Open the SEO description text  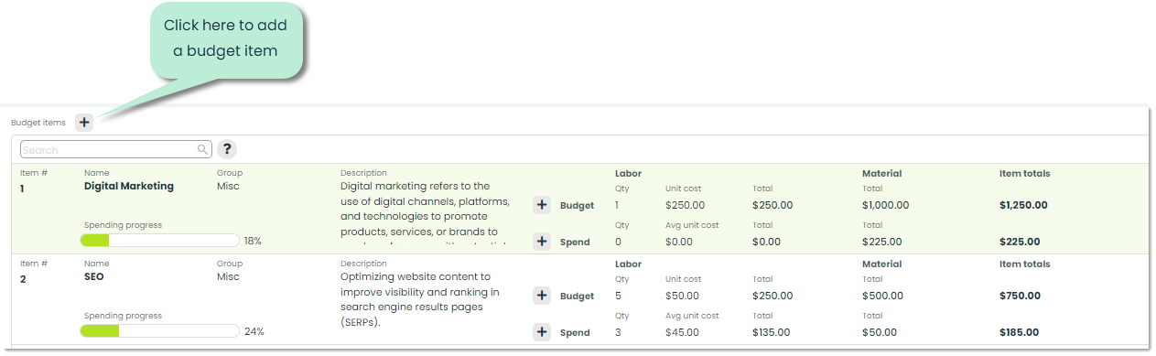421,299
